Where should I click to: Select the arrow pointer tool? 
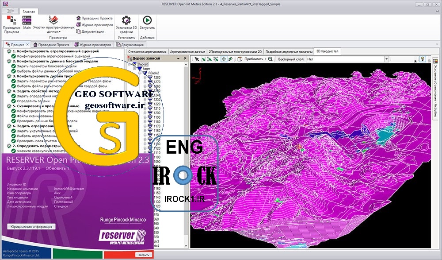(197, 59)
